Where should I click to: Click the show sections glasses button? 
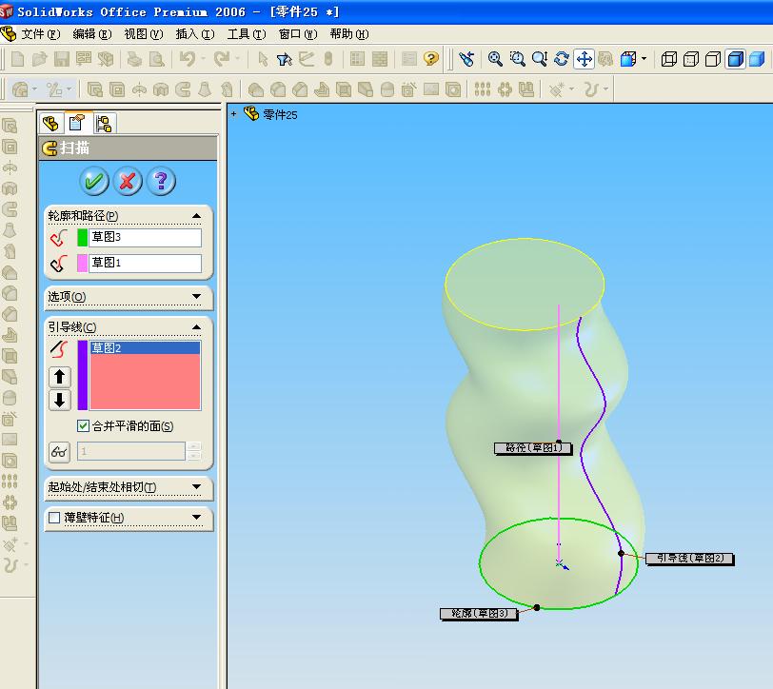(59, 452)
